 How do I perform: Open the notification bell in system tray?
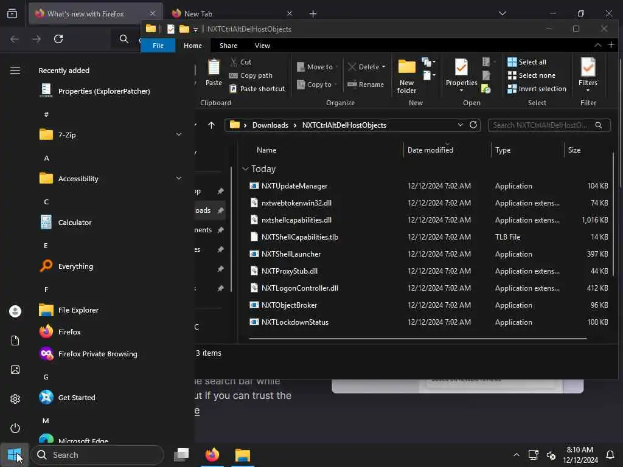(610, 455)
